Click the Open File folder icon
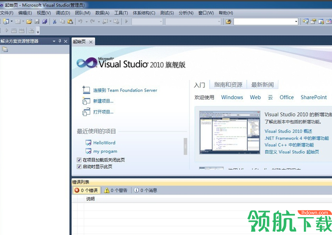Image resolution: width=332 pixels, height=235 pixels. pyautogui.click(x=29, y=21)
